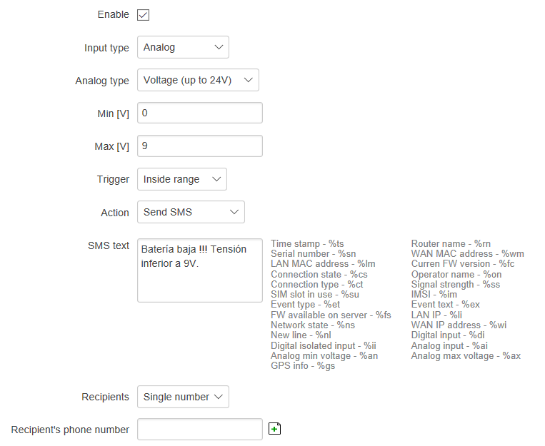545x446 pixels.
Task: Click the GPS info - %gs hint
Action: 303,366
